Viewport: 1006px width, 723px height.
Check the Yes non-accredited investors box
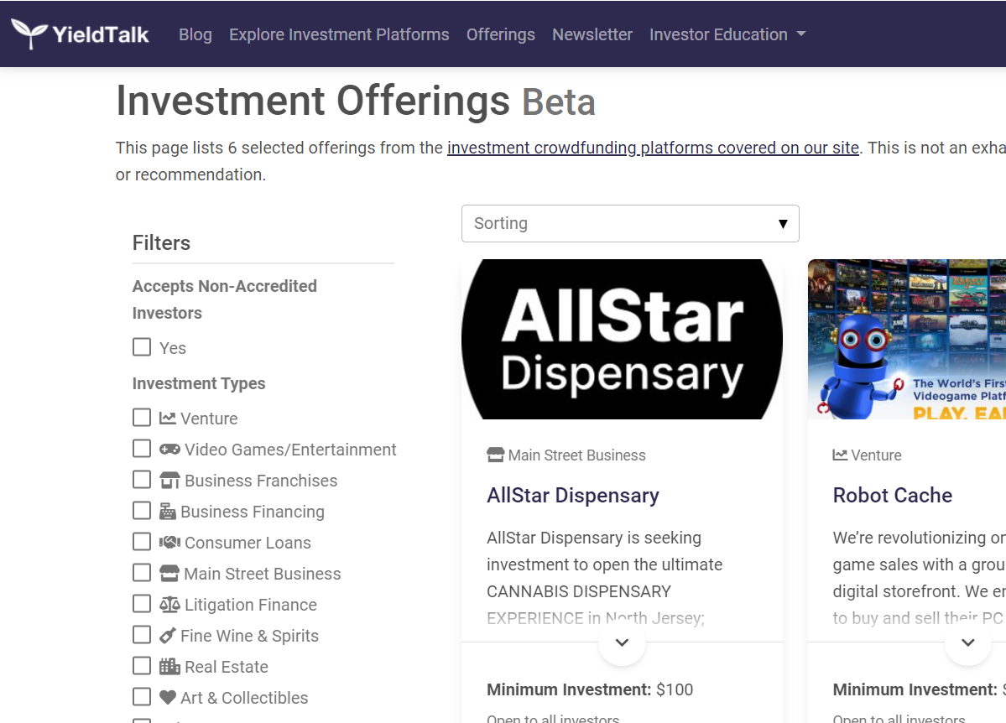pos(142,347)
